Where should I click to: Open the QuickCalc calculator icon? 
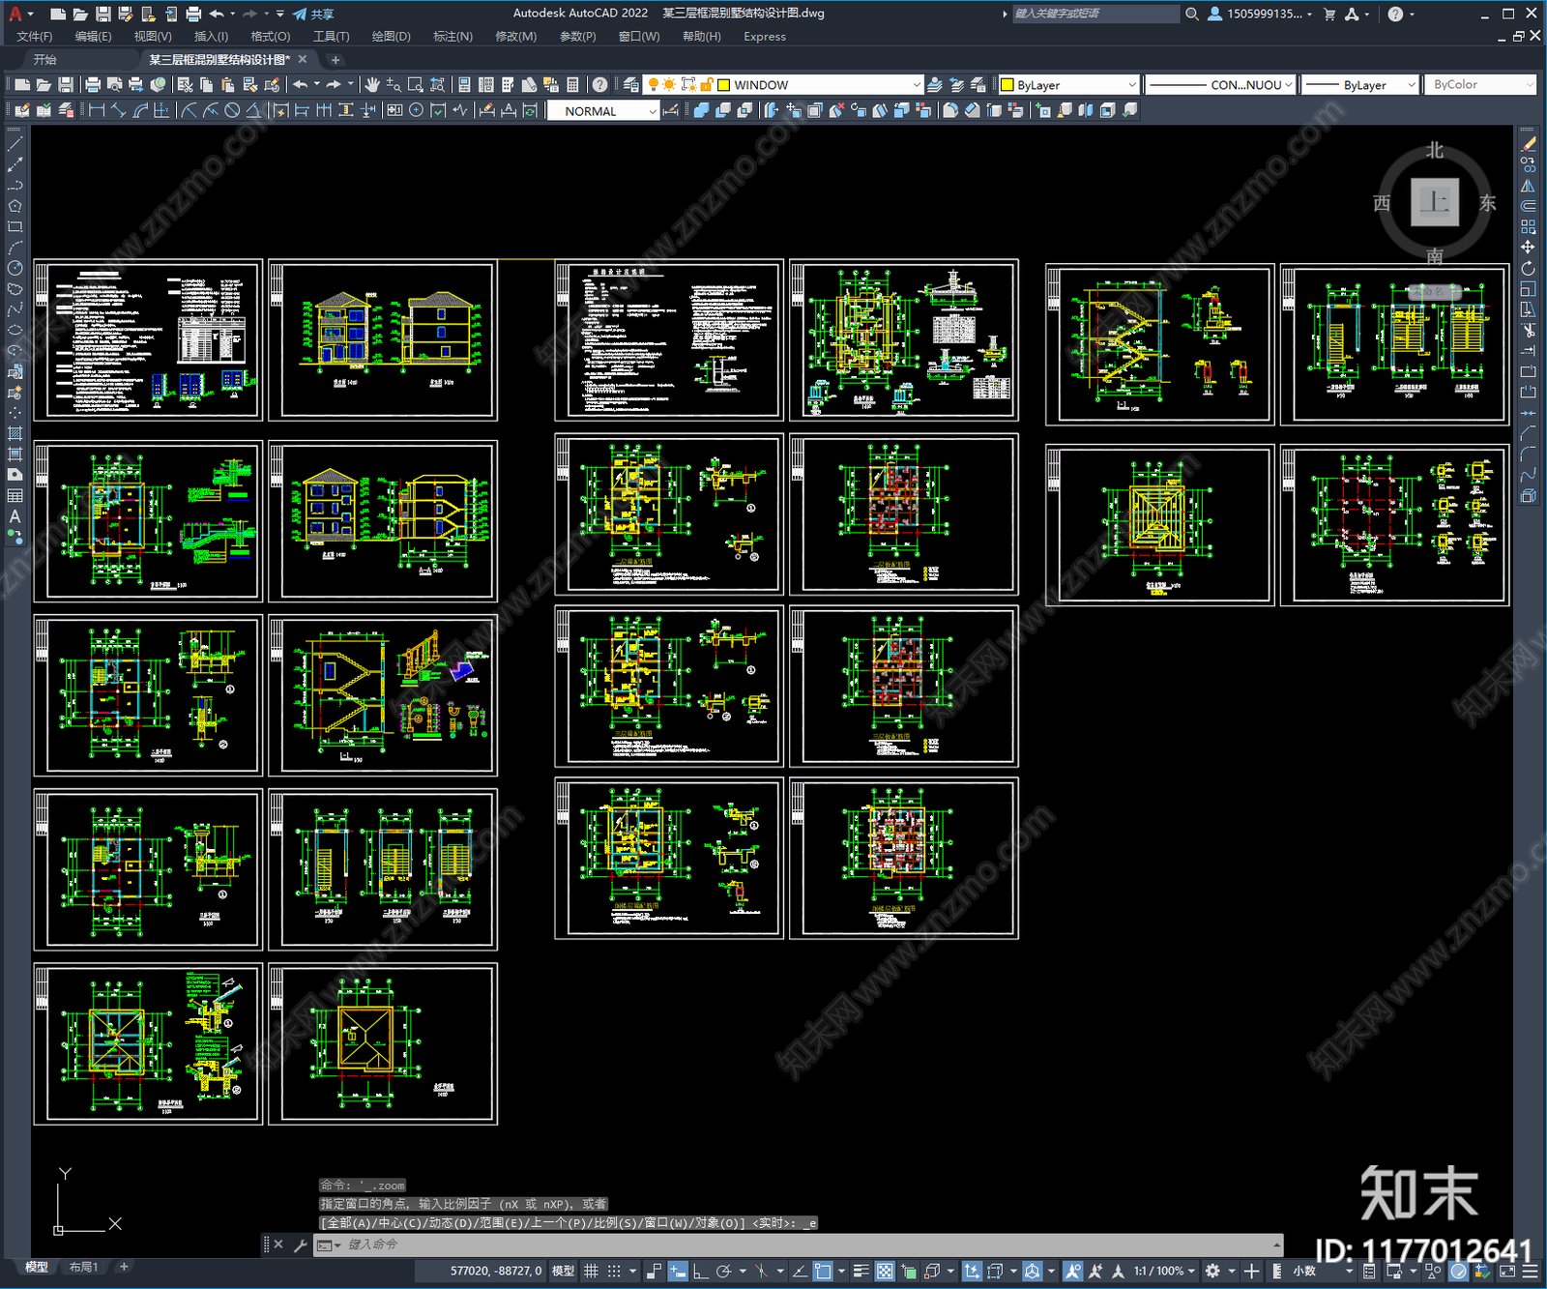(572, 85)
